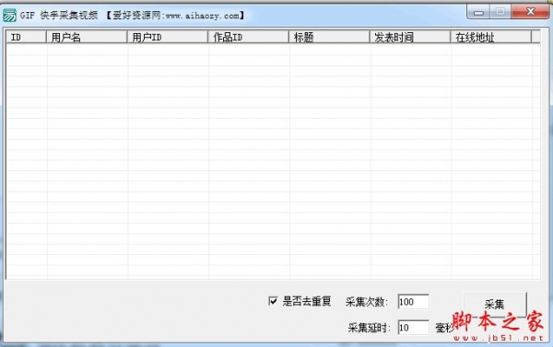Focus the 采集延时 input field

click(413, 328)
